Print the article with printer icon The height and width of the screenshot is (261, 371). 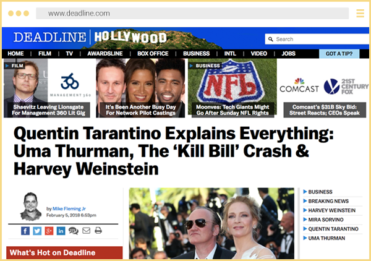pos(98,231)
